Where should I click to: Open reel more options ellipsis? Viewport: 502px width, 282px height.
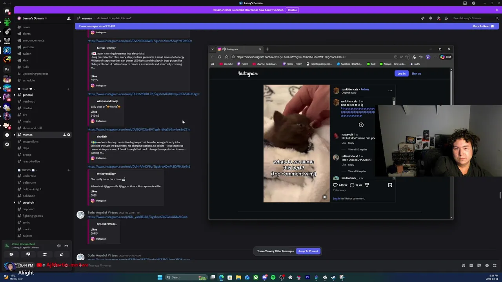click(390, 90)
